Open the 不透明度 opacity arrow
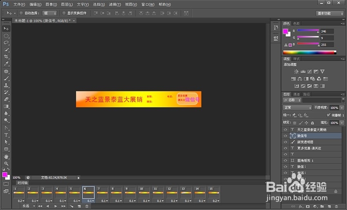The width and height of the screenshot is (347, 210). 342,108
